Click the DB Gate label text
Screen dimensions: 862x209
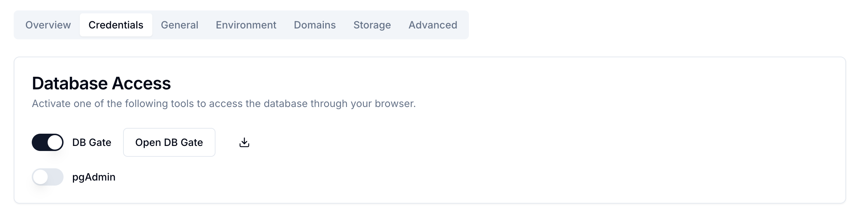coord(92,142)
